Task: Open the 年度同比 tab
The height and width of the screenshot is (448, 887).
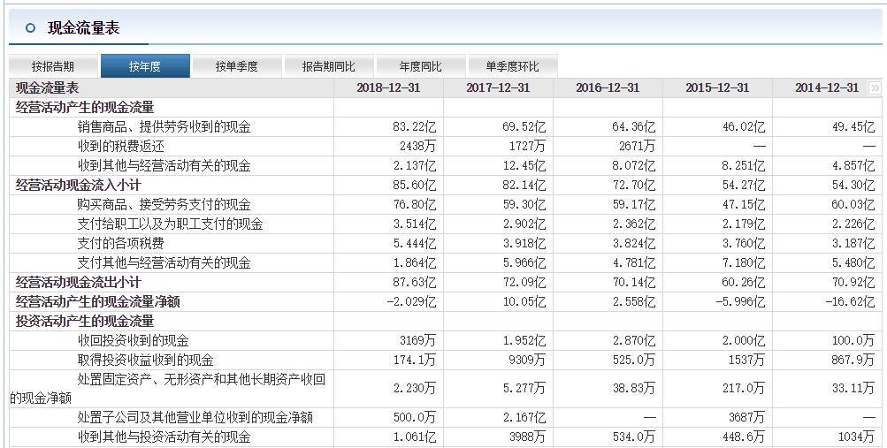Action: [x=420, y=66]
